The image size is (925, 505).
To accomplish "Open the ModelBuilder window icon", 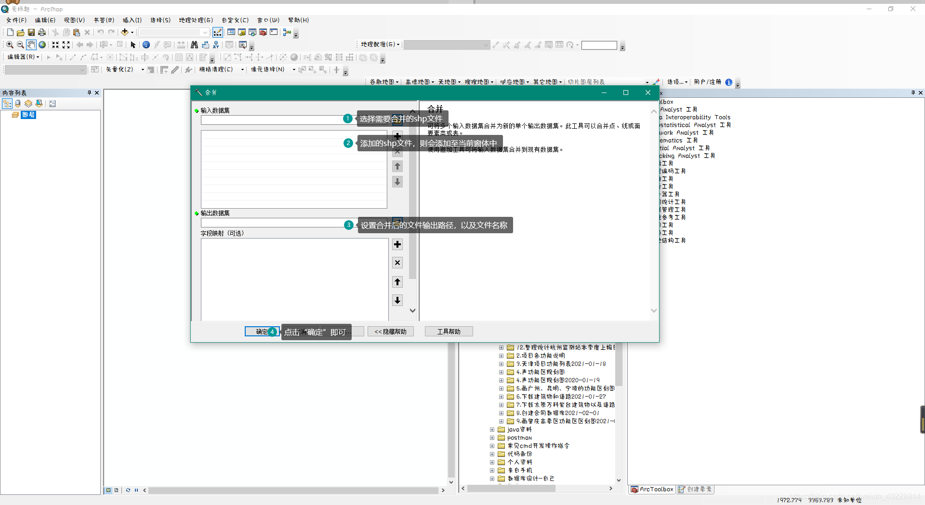I will point(287,32).
